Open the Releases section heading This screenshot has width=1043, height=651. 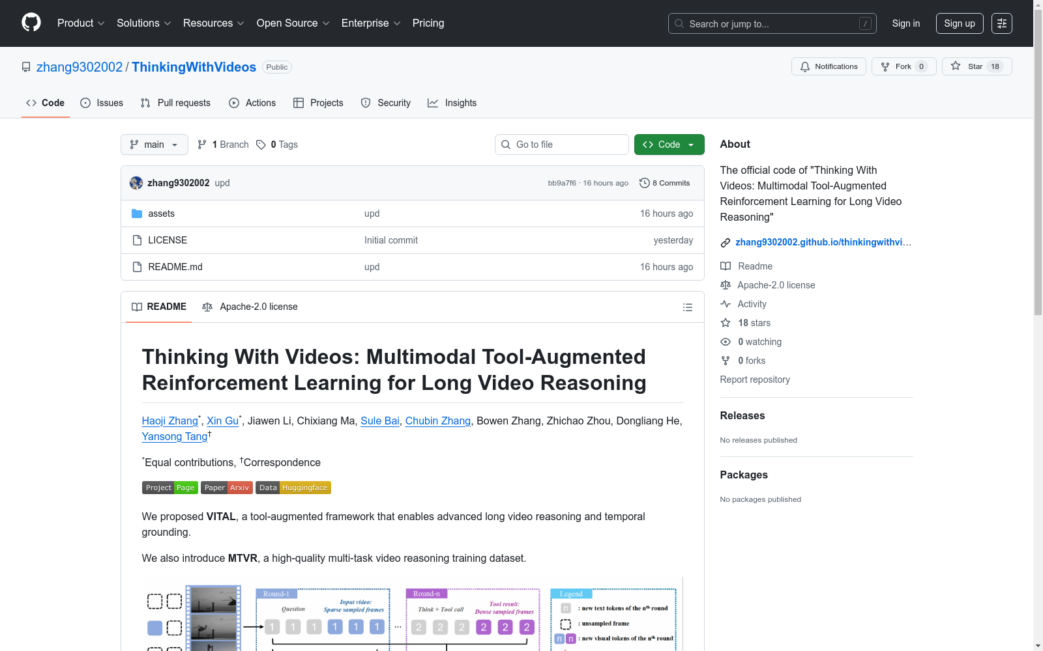click(x=742, y=415)
